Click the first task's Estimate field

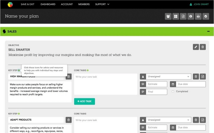coord(156,84)
